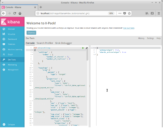Run the PUT request with the green play icon
Screen dimensions: 163x128
coord(83,48)
